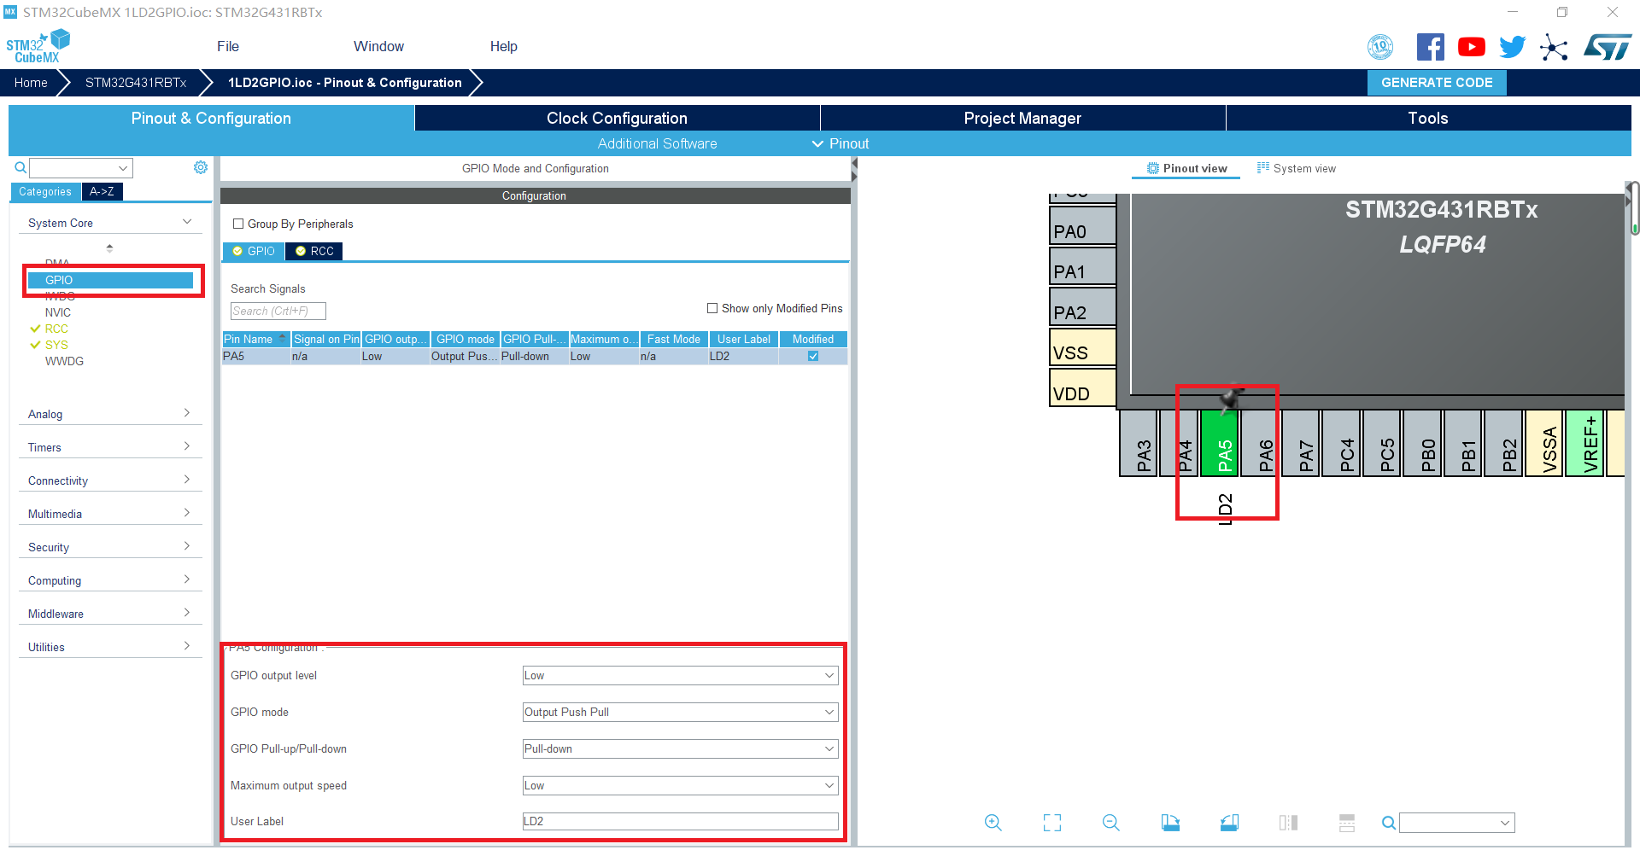The height and width of the screenshot is (856, 1640).
Task: Switch to Tools tab
Action: click(x=1428, y=118)
